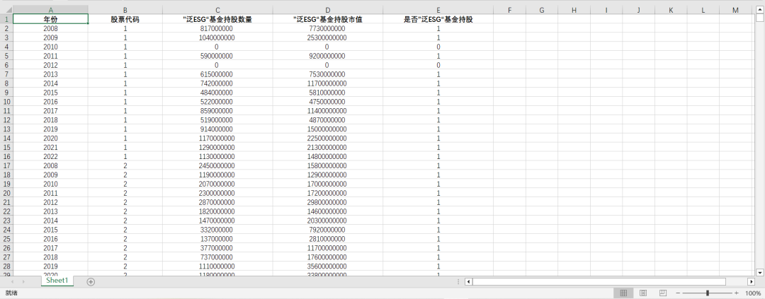
Task: Click the horizontal scrollbar right arrow
Action: click(752, 281)
